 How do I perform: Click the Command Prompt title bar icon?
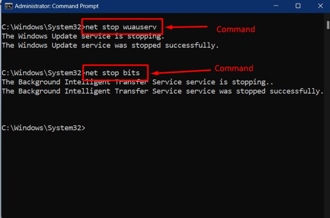7,6
